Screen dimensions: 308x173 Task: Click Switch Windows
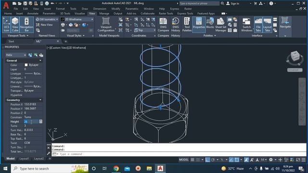point(246,25)
